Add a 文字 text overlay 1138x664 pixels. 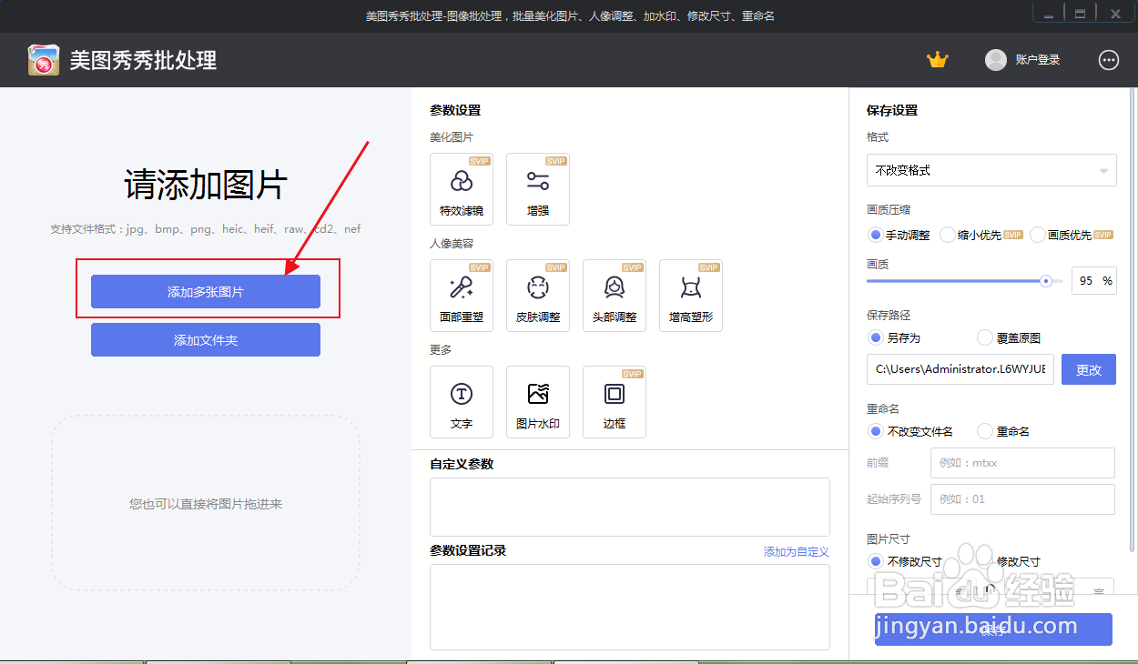click(462, 402)
